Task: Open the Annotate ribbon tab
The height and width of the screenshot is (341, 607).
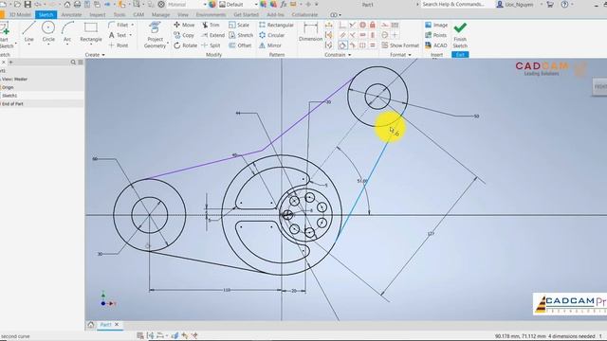Action: [x=72, y=15]
